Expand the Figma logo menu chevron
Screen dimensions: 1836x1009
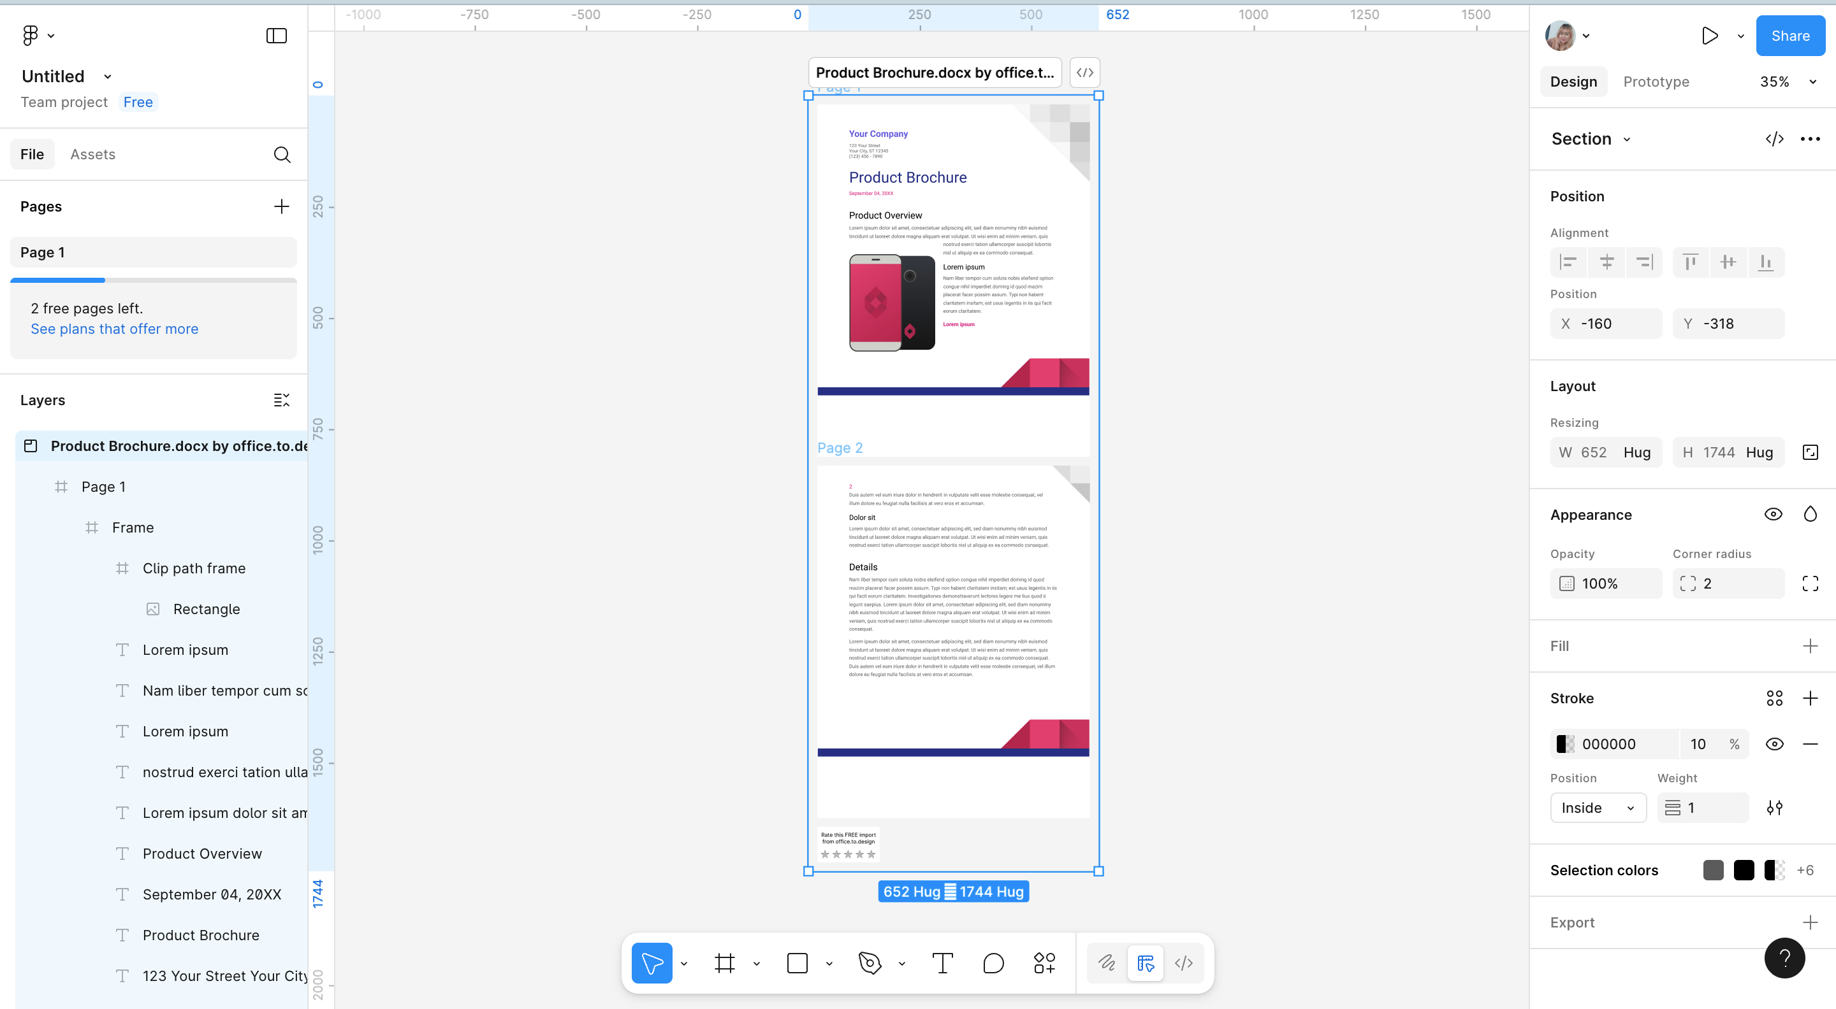[51, 36]
